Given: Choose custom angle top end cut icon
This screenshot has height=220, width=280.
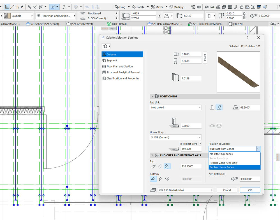Looking at the screenshot, I should click(167, 166).
